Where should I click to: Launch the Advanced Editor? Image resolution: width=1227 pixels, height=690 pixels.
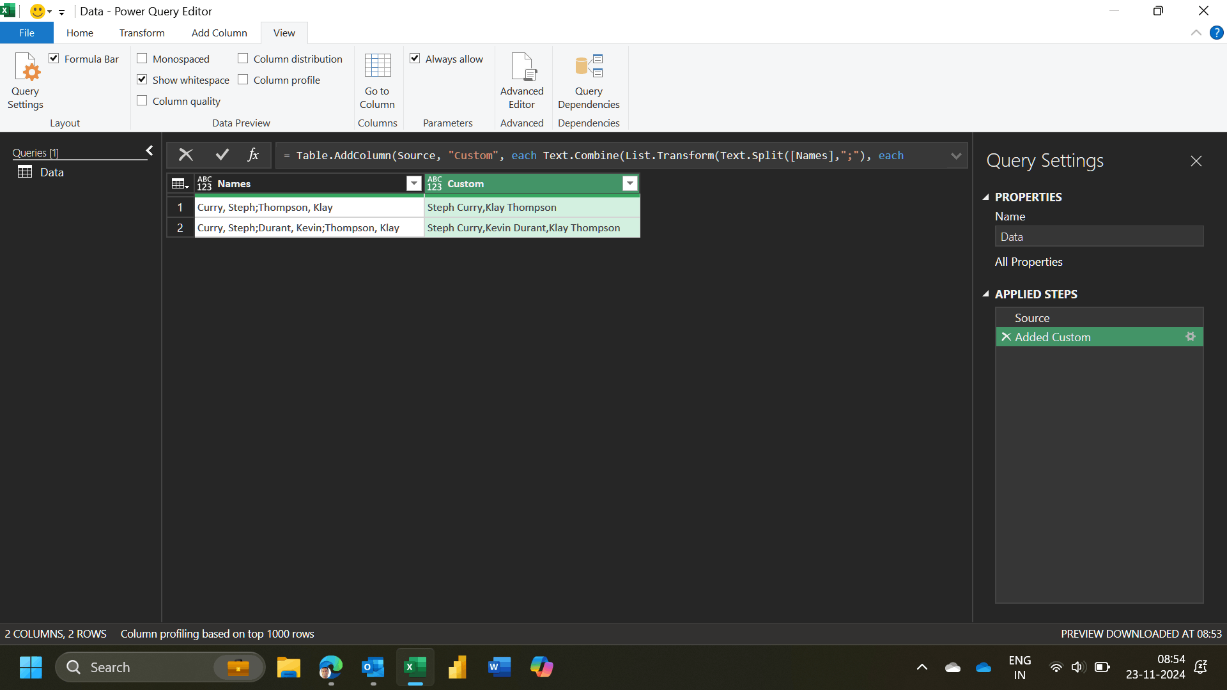click(x=521, y=80)
